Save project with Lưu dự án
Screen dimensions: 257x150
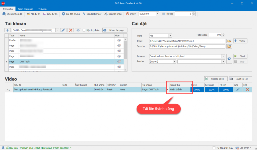point(50,14)
